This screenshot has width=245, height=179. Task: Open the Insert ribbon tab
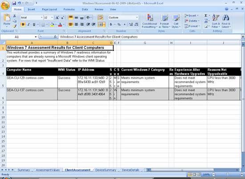click(31, 9)
